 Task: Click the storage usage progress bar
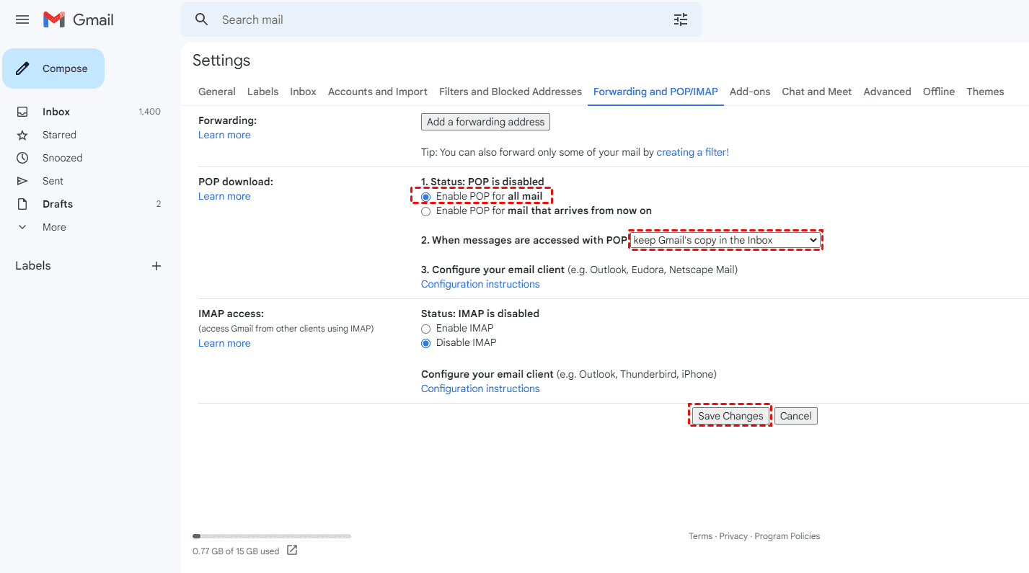point(272,536)
